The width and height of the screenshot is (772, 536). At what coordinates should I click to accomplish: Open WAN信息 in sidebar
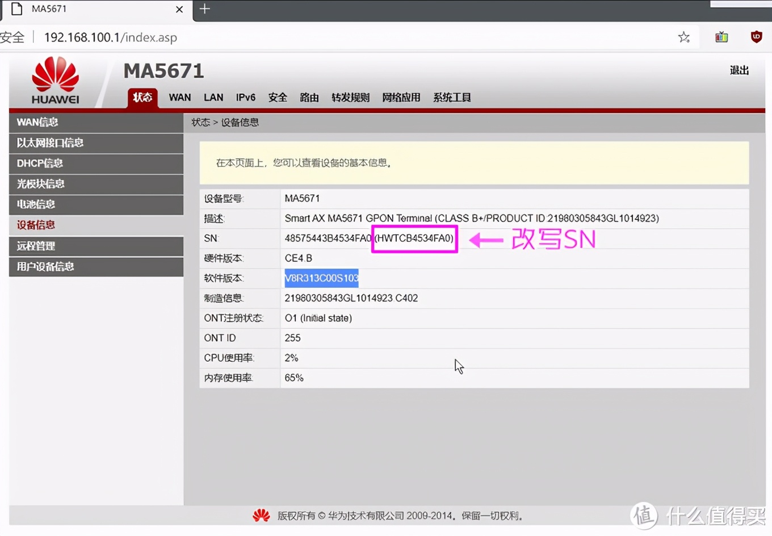pyautogui.click(x=96, y=123)
